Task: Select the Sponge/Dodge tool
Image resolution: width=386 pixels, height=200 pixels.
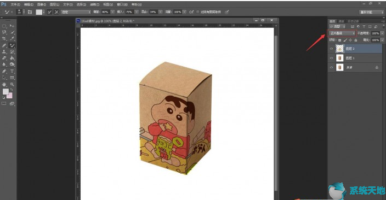Action: 12,64
